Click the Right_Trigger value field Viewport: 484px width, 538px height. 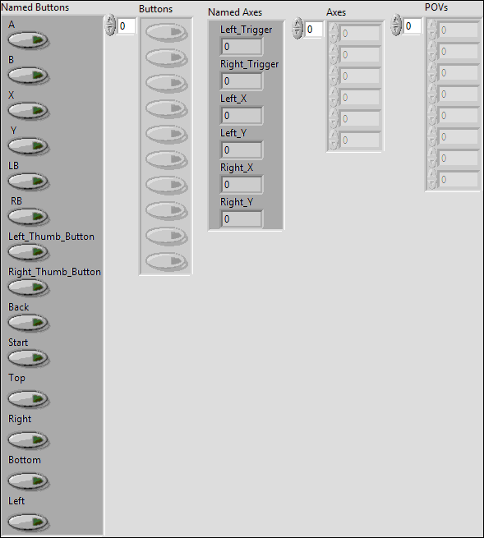[x=242, y=81]
